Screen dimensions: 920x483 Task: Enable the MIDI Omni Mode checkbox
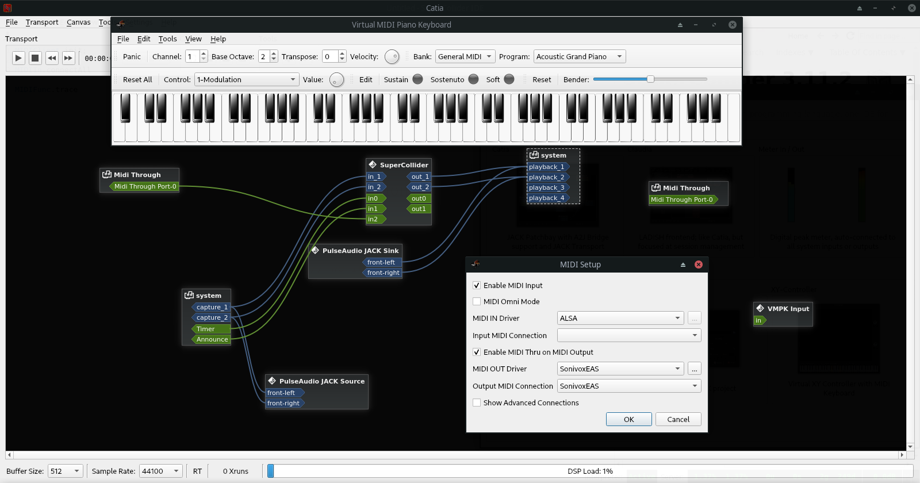[x=477, y=301]
